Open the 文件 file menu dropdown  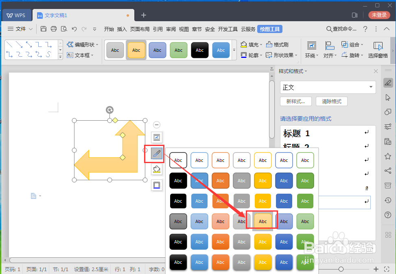pos(20,29)
